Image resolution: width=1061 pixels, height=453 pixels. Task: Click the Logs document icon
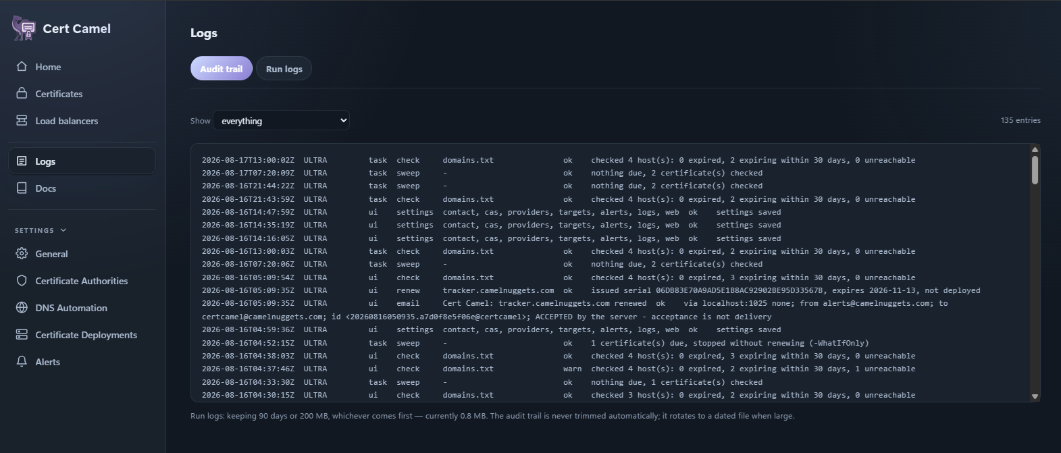click(22, 161)
